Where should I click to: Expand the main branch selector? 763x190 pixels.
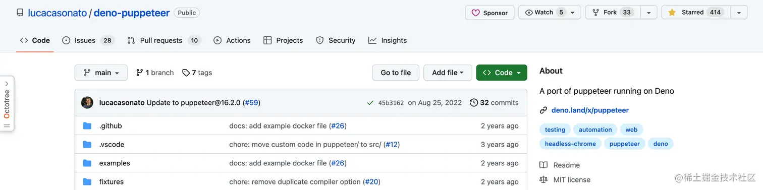pyautogui.click(x=101, y=73)
